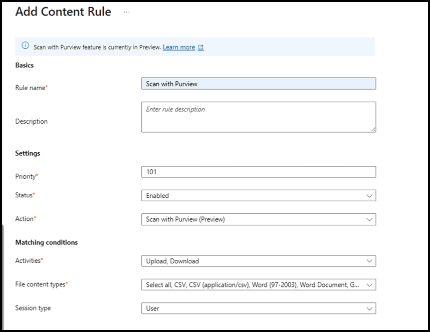430x332 pixels.
Task: Click the external link icon after Learn more
Action: click(x=201, y=48)
